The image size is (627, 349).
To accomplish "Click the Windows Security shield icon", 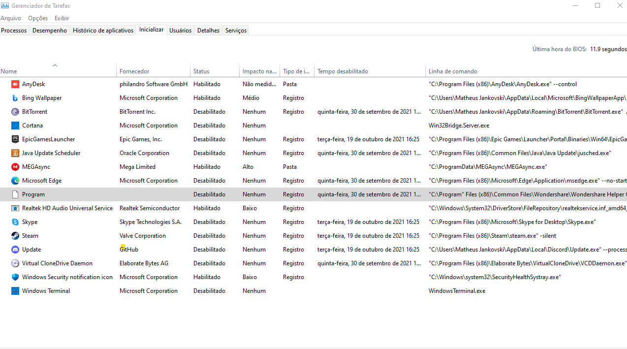I will (x=15, y=277).
